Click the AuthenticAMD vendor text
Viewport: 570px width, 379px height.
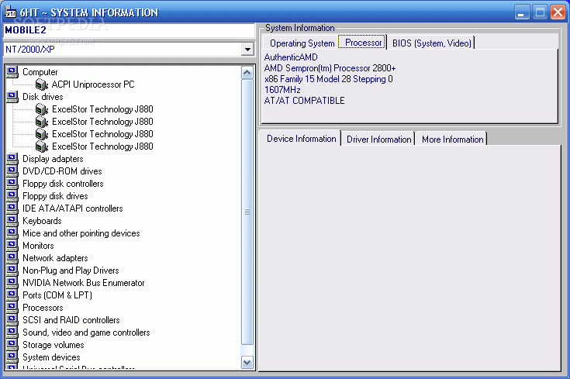pos(291,57)
